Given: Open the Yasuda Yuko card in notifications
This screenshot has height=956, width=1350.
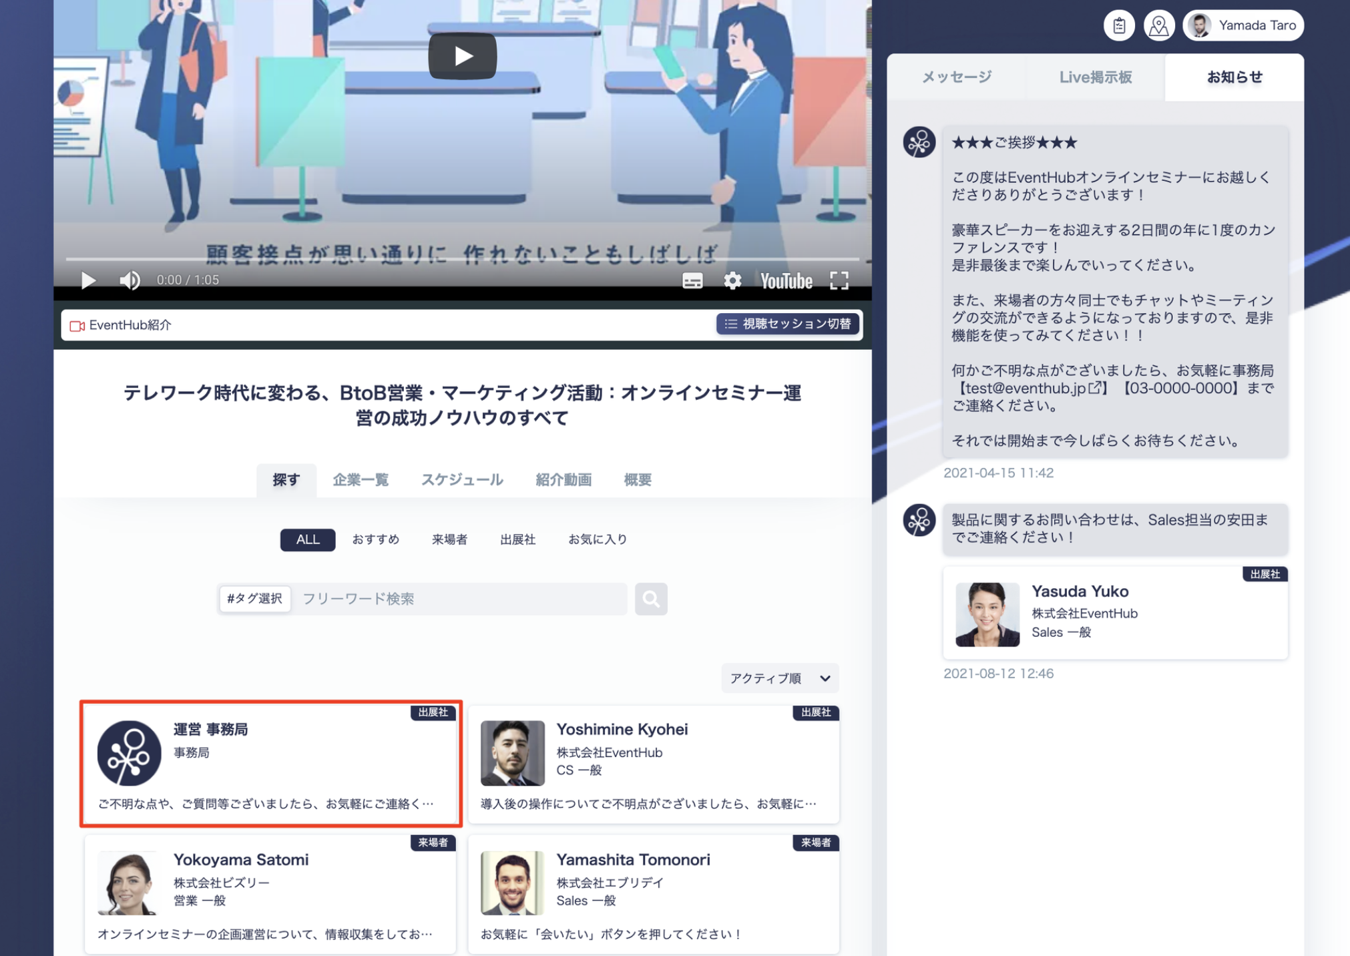Looking at the screenshot, I should [x=1115, y=614].
